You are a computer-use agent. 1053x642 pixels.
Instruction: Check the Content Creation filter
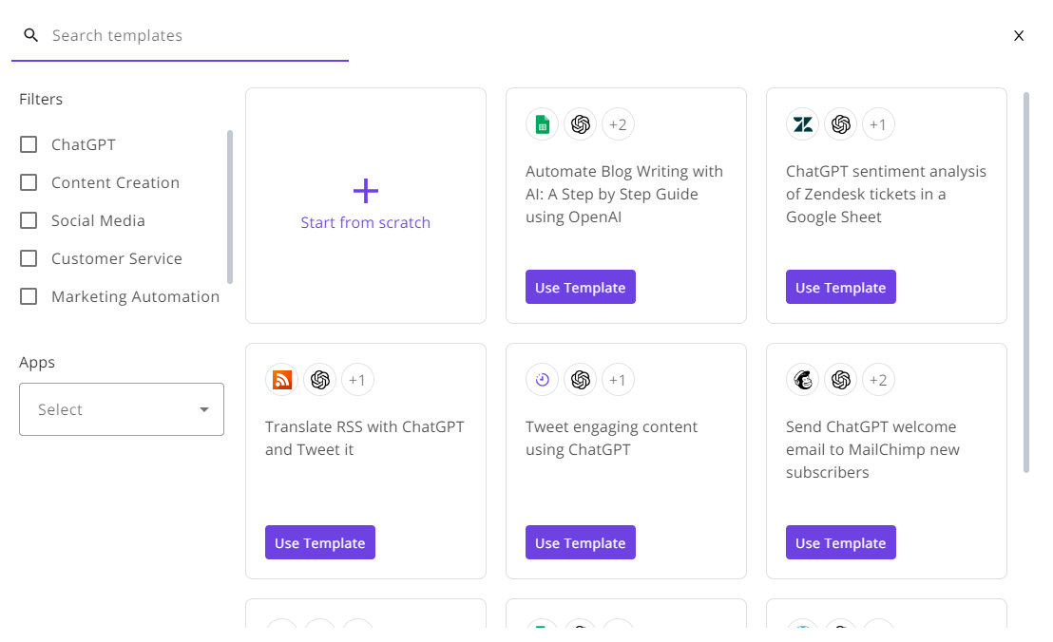[29, 182]
